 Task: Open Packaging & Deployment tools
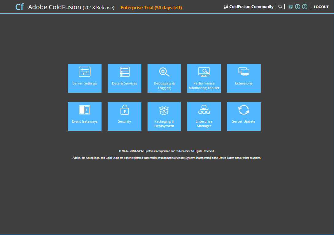coord(164,116)
